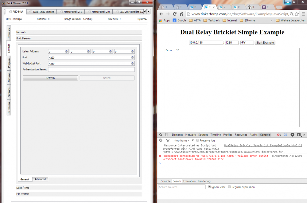Image resolution: width=307 pixels, height=203 pixels.
Task: Open the System dropdown in Brick Viewer
Action: [142, 19]
